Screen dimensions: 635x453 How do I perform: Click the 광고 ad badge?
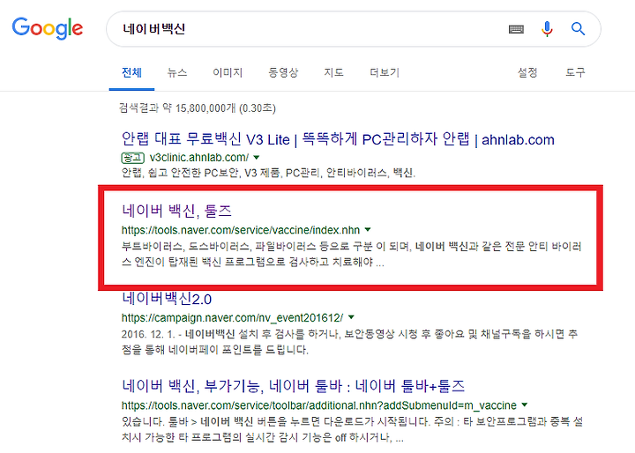(x=133, y=158)
